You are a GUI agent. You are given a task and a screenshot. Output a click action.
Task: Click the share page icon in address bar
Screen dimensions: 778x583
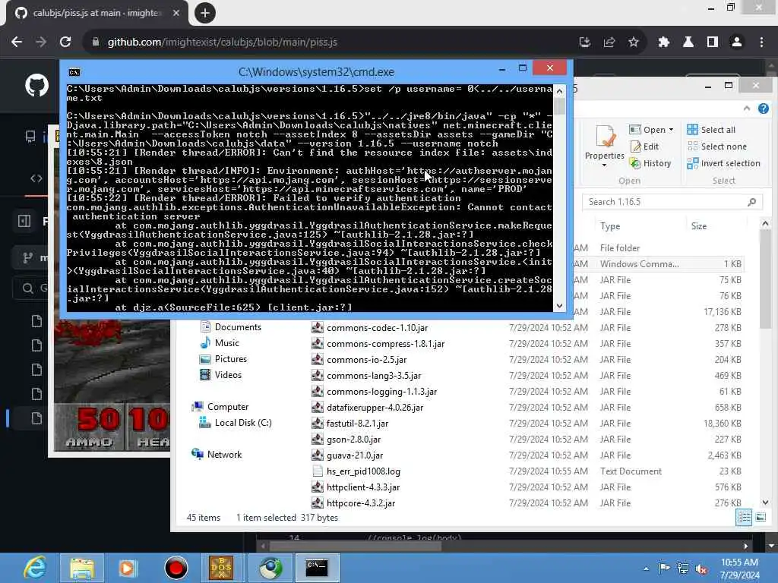609,43
